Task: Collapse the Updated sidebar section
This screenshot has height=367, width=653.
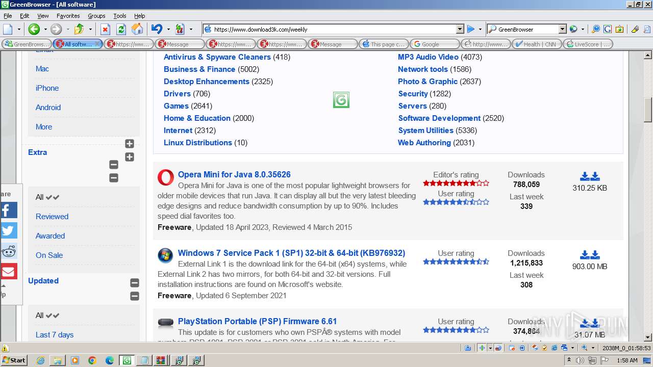Action: pyautogui.click(x=135, y=283)
